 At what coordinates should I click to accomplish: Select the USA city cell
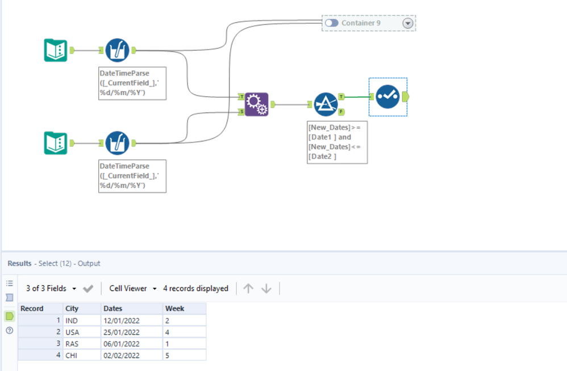[x=82, y=332]
